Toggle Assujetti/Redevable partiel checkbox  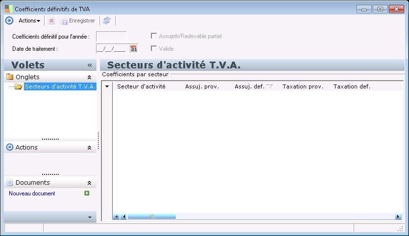(x=154, y=36)
